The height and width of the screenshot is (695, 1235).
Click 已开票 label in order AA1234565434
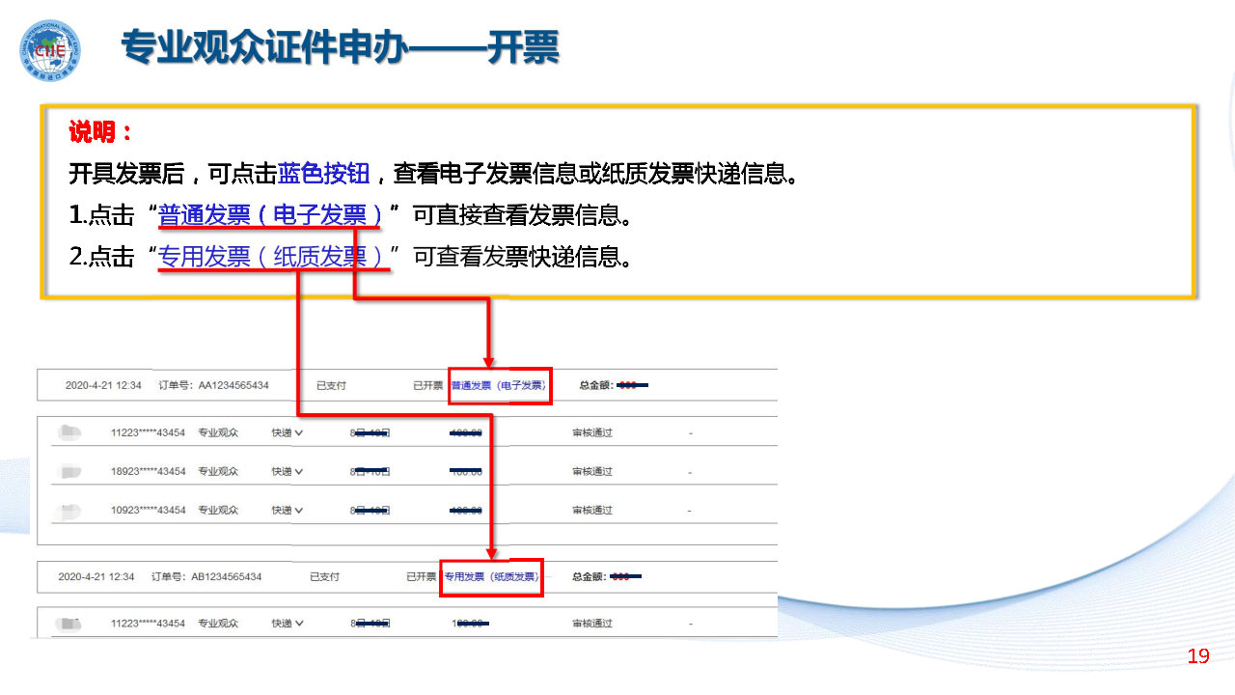point(428,385)
